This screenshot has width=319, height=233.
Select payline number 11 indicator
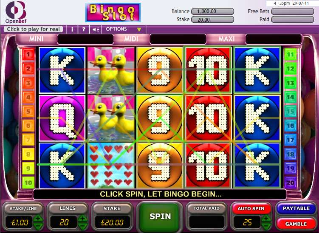tap(290, 54)
